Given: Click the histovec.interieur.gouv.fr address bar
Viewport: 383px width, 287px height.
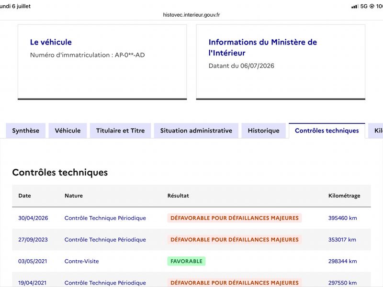Looking at the screenshot, I should (x=191, y=15).
